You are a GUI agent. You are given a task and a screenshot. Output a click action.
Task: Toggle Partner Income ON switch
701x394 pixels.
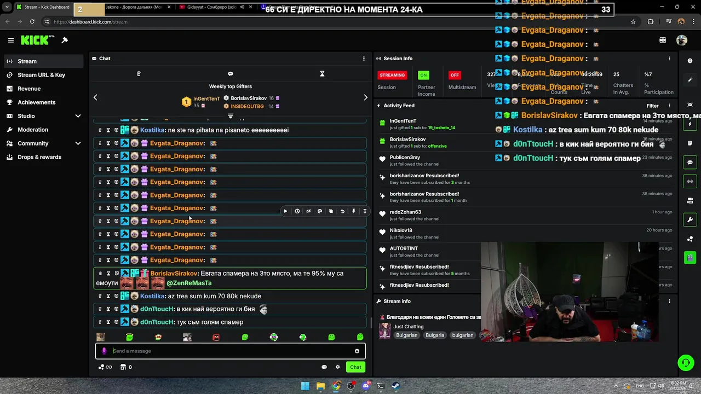click(x=423, y=75)
